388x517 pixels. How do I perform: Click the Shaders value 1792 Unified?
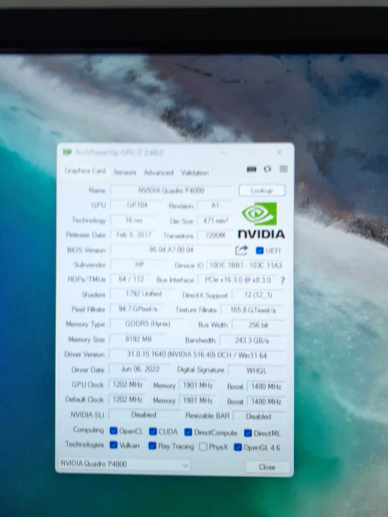pyautogui.click(x=143, y=293)
